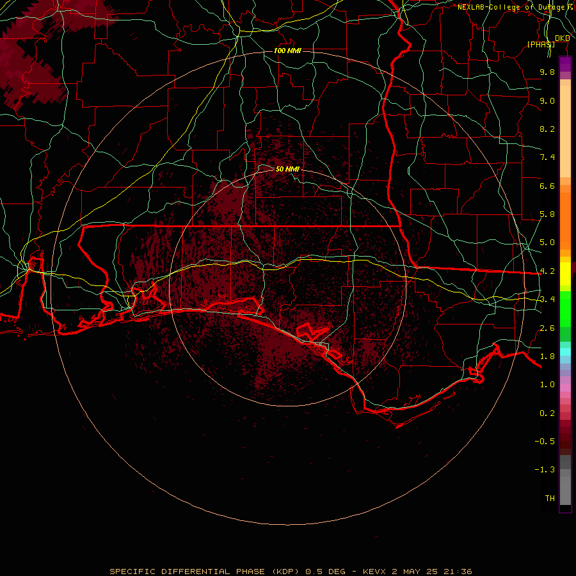
Task: Click the cyan segment of the color bar
Action: pos(565,352)
